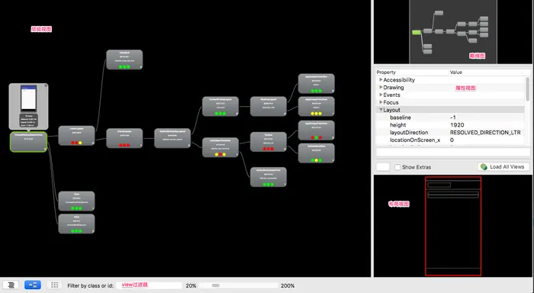The image size is (534, 293).
Task: Select the ActionBarContextView node
Action: (269, 177)
